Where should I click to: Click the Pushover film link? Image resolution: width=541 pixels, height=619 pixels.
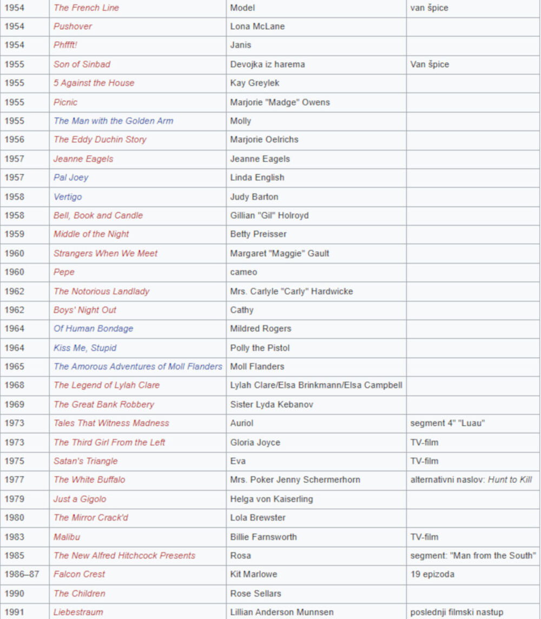[x=72, y=27]
